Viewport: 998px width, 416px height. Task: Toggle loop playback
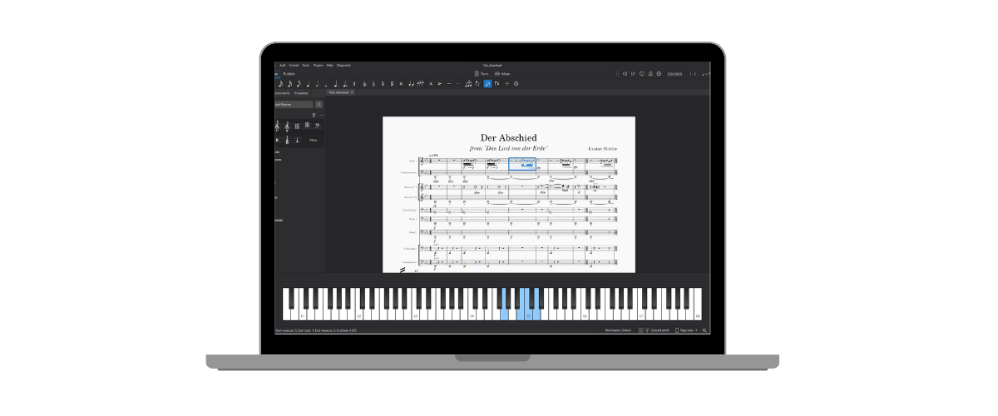(642, 74)
